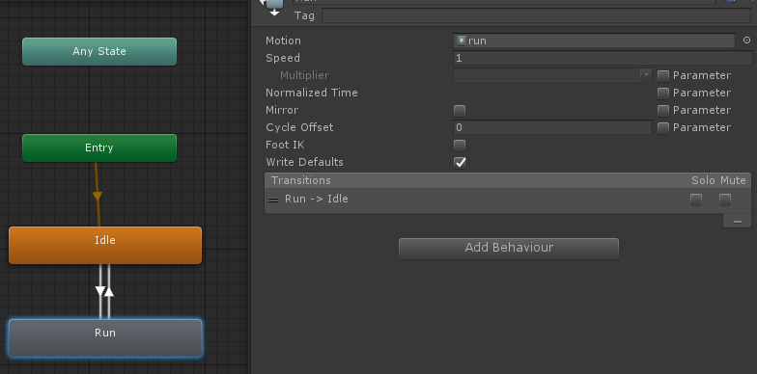Click the Add Behaviour button

click(x=508, y=249)
